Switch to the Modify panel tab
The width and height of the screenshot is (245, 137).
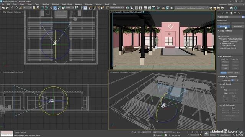click(x=223, y=13)
